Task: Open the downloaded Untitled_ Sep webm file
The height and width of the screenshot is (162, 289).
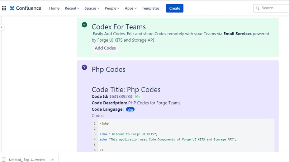Action: tap(27, 159)
